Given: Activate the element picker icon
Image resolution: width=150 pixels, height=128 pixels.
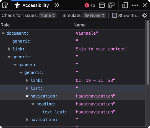Looking at the screenshot, I should point(5,5).
